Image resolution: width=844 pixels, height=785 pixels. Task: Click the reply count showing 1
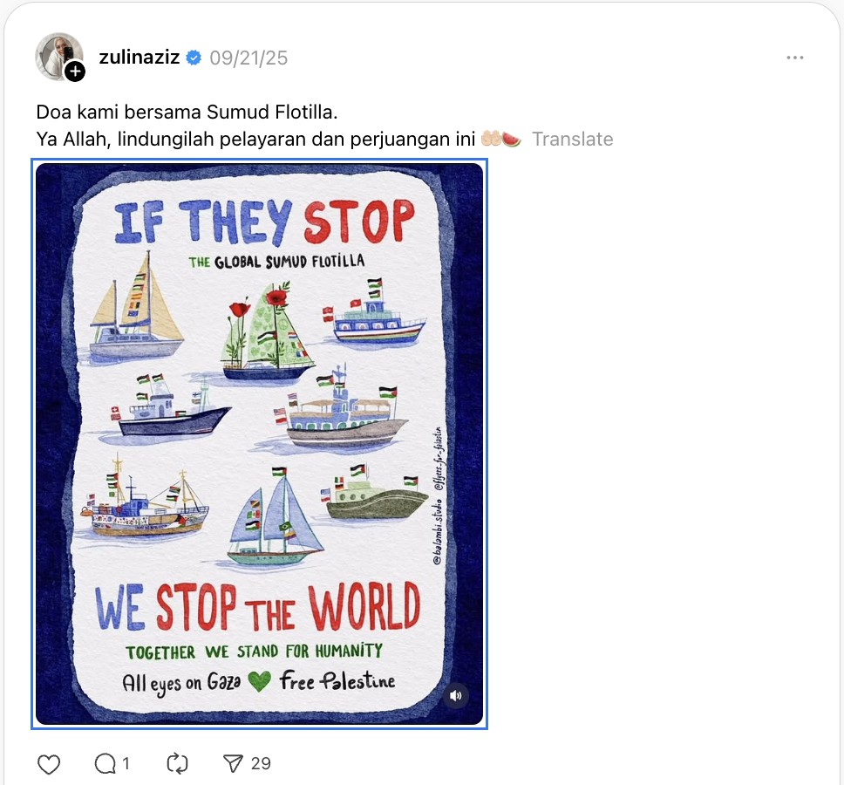click(x=126, y=764)
